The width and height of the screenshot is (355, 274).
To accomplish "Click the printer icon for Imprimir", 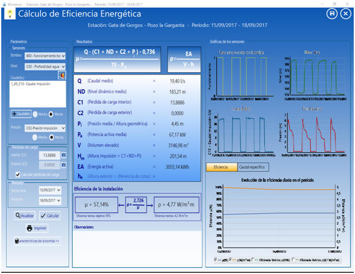I will click(x=30, y=228).
